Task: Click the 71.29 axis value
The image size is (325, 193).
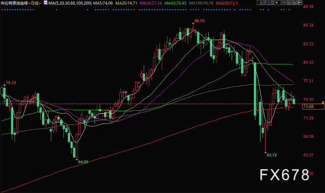Action: point(308,118)
